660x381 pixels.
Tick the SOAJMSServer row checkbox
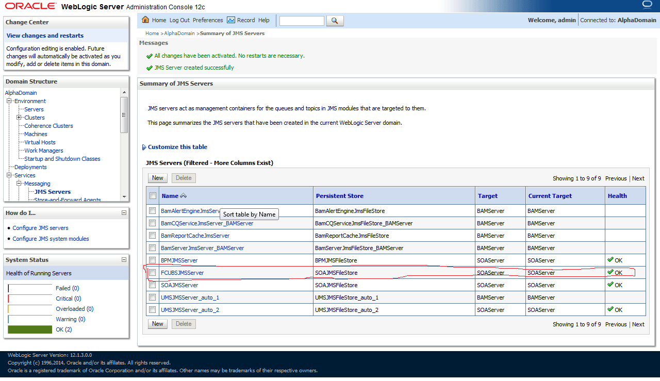152,285
